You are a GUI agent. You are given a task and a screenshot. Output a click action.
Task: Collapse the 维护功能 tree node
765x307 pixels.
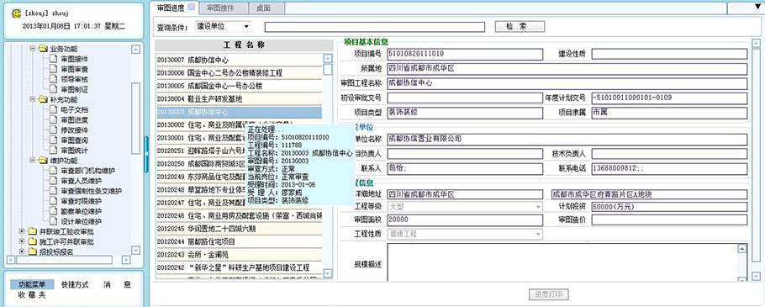coord(33,160)
